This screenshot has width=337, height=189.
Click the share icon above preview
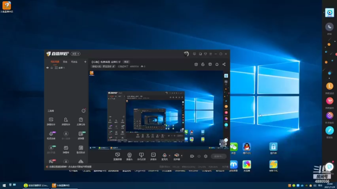click(224, 64)
